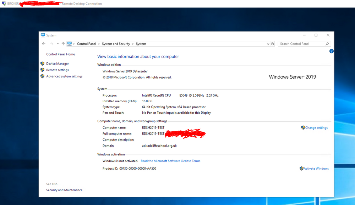Select System and Security breadcrumb
Image resolution: width=355 pixels, height=205 pixels.
point(116,44)
